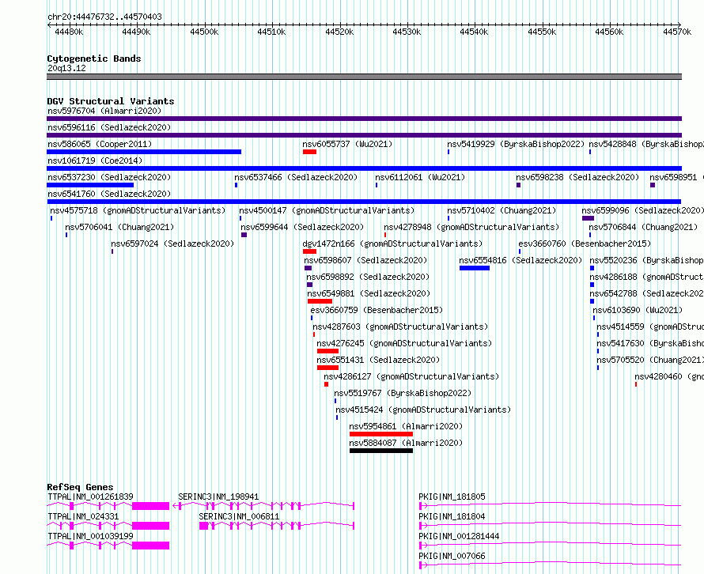Screen dimensions: 704x574
Task: Click nsv5419929 (ByrskaBishop2022) label
Action: (x=516, y=144)
